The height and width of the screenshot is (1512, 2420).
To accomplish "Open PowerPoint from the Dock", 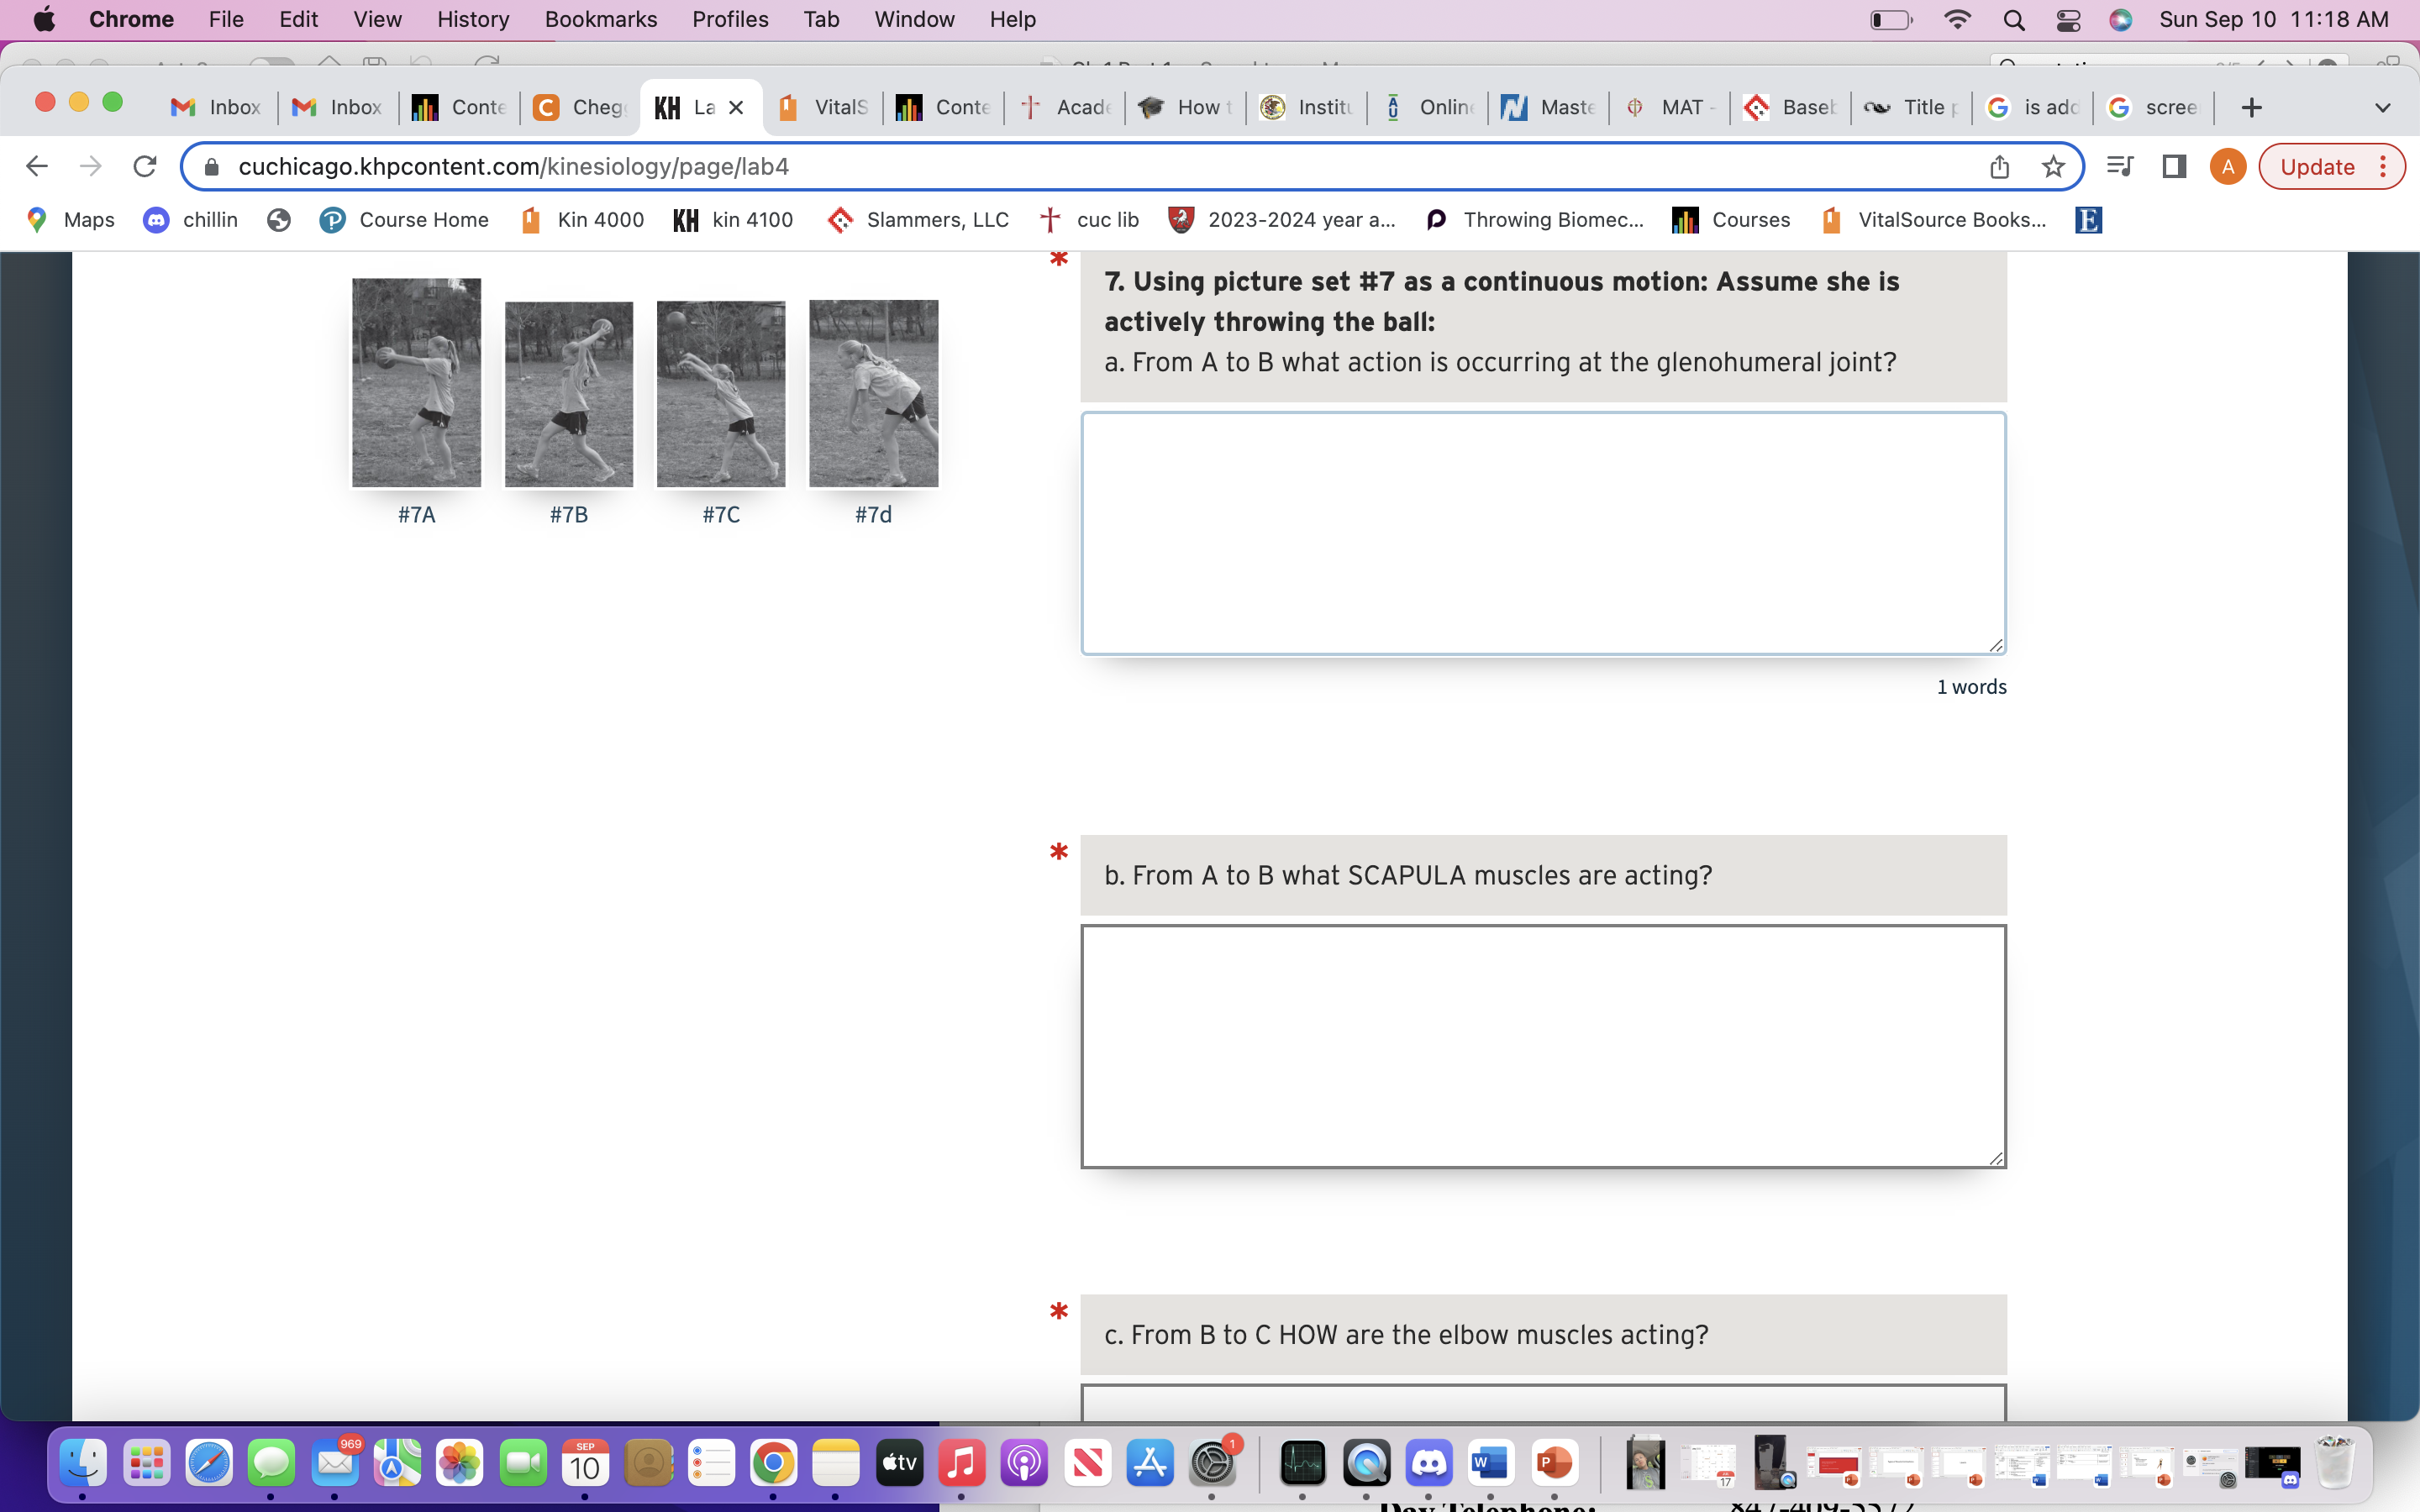I will (1555, 1462).
